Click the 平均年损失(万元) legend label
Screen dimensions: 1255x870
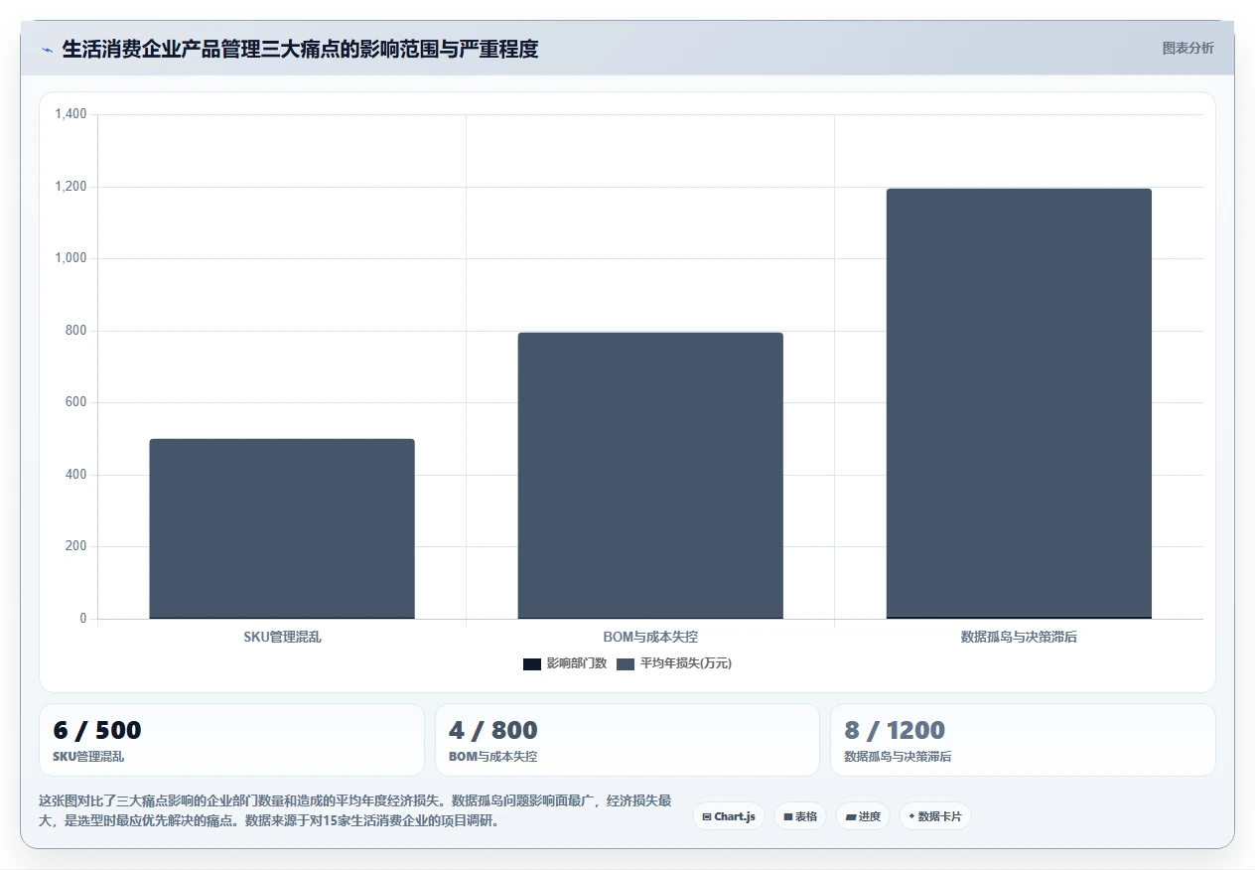(x=685, y=663)
